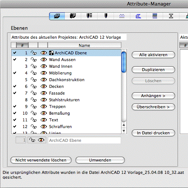Append selected attributes with Anhängen >

(153, 96)
